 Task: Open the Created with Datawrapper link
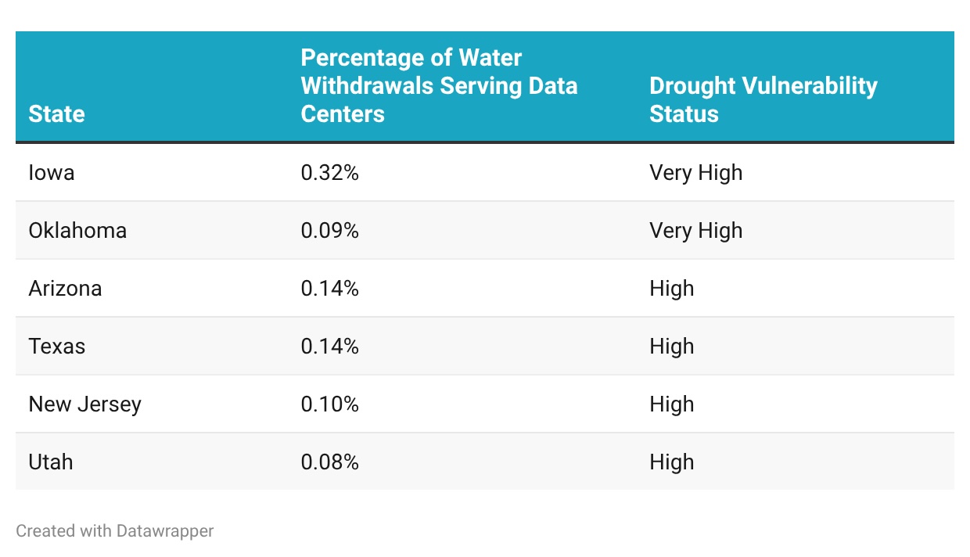(115, 531)
